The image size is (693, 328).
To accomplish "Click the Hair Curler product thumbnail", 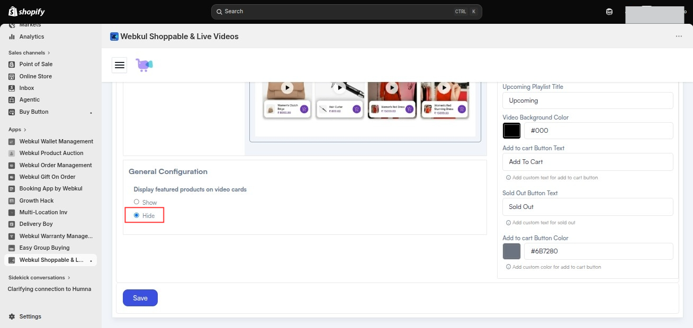I will (323, 109).
